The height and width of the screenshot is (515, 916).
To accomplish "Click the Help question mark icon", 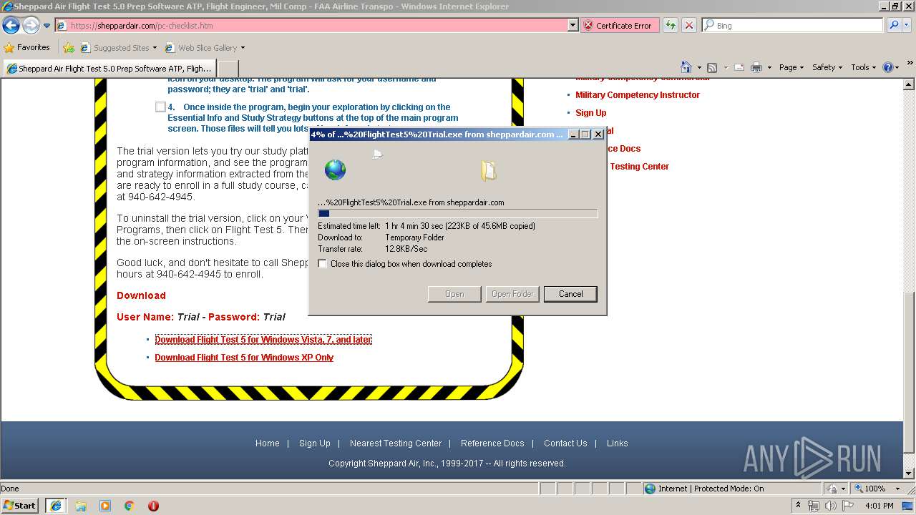I will coord(888,67).
